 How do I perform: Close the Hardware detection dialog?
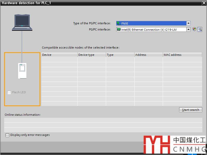point(204,3)
